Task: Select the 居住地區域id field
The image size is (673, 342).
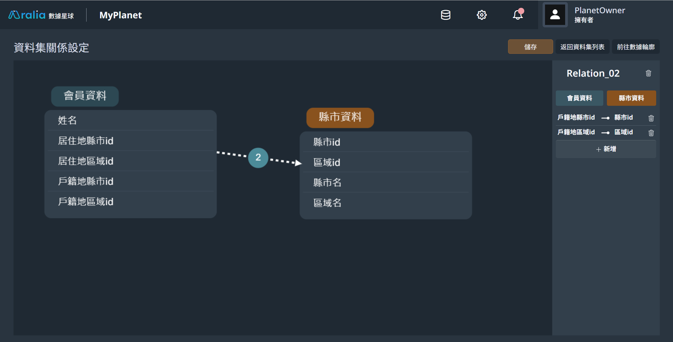Action: 131,161
